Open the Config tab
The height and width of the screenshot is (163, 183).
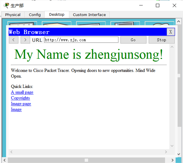click(35, 15)
